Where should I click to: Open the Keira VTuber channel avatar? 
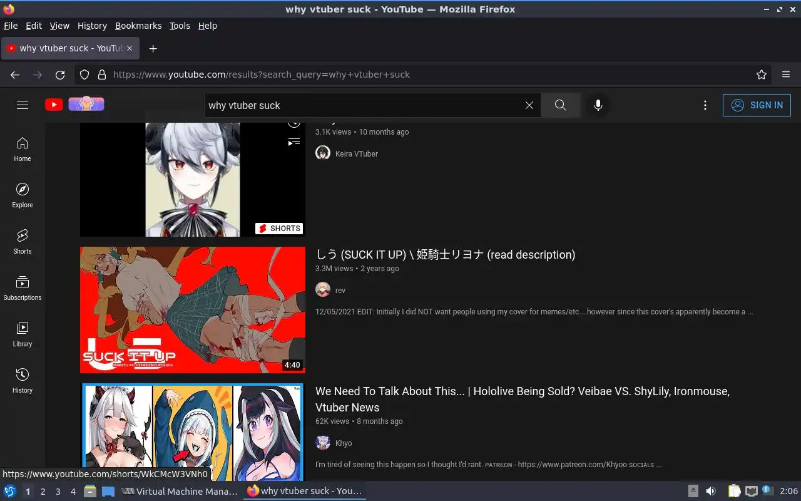point(323,153)
